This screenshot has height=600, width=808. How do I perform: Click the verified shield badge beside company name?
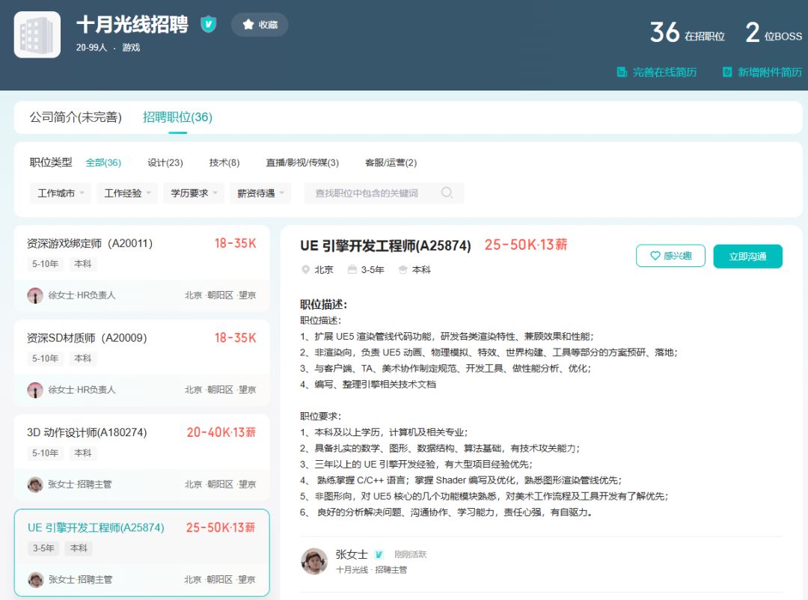[x=208, y=24]
